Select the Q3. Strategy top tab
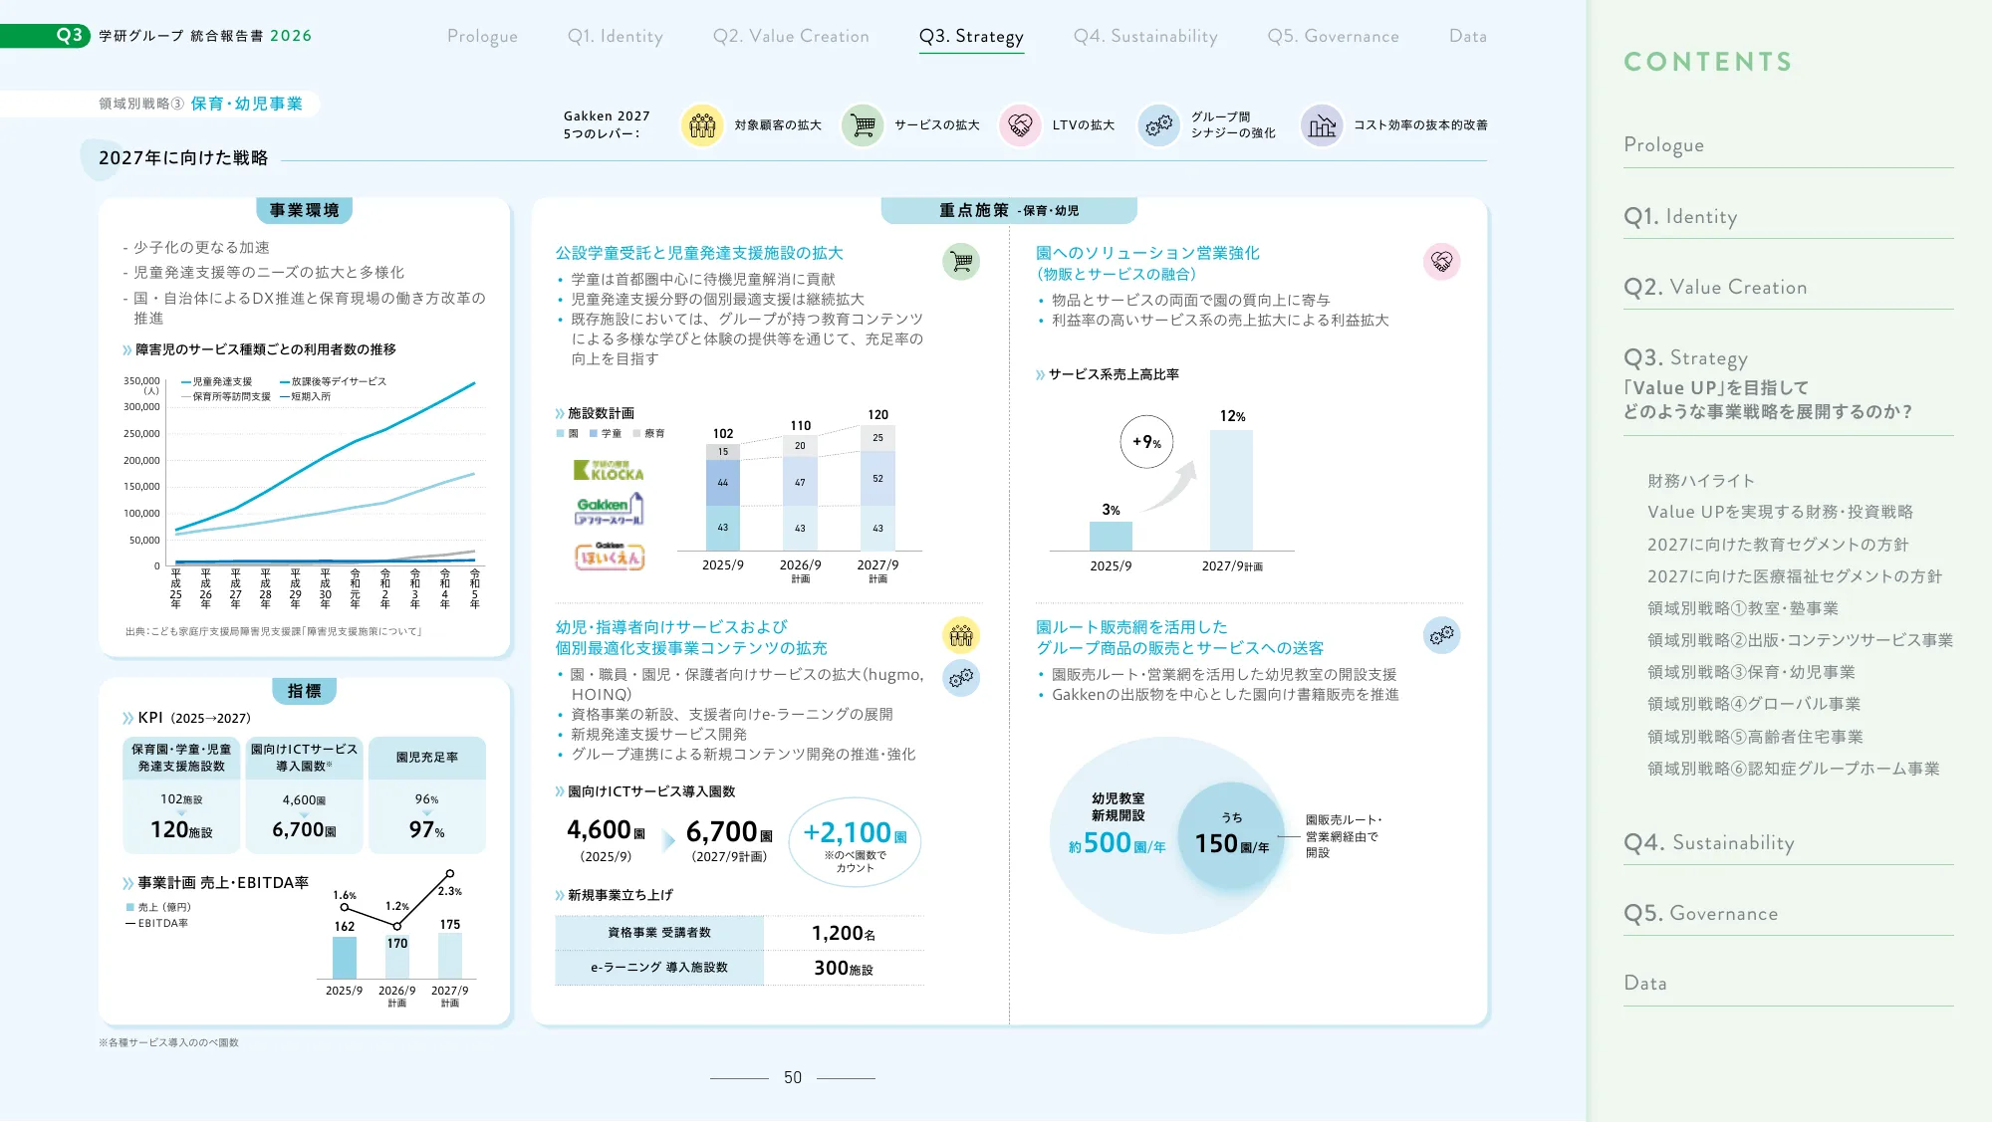This screenshot has height=1122, width=1992. (971, 36)
